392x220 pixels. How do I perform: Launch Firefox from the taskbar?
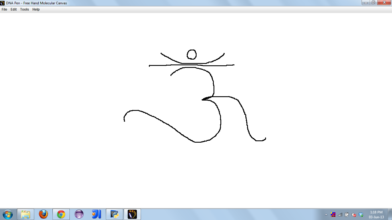[43, 214]
